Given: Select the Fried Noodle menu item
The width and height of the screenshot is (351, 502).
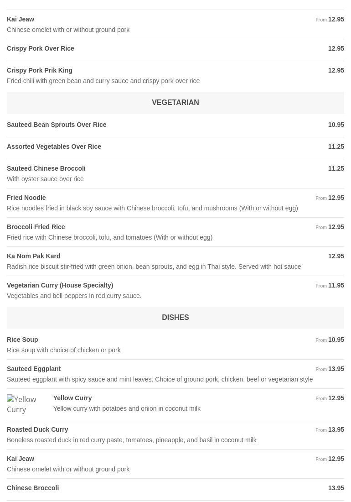Looking at the screenshot, I should pyautogui.click(x=26, y=198).
